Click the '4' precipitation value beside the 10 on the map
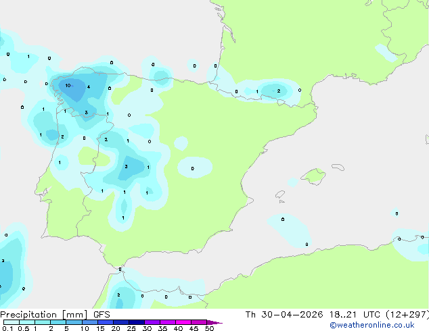 [89, 87]
